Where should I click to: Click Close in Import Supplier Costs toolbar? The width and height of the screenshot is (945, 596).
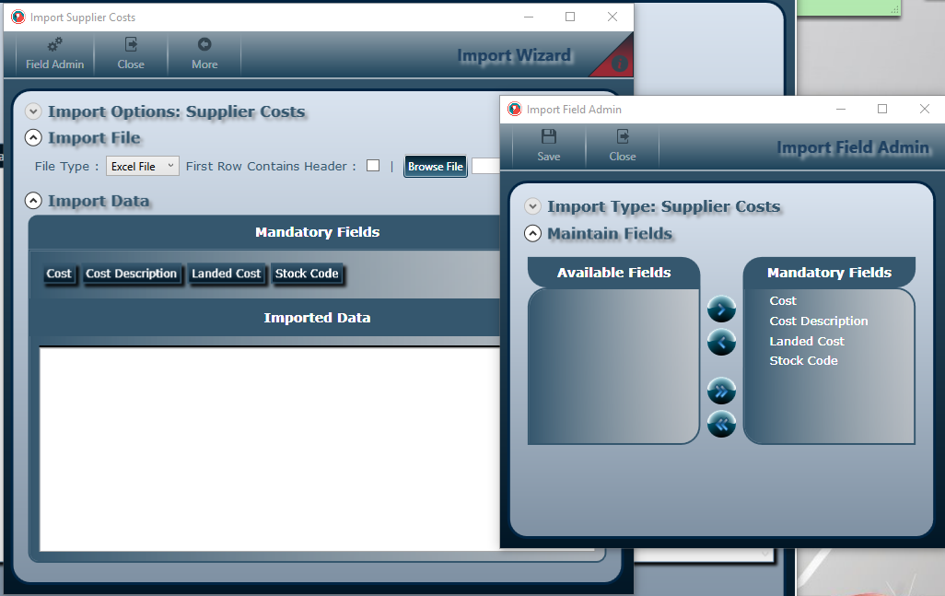[131, 54]
